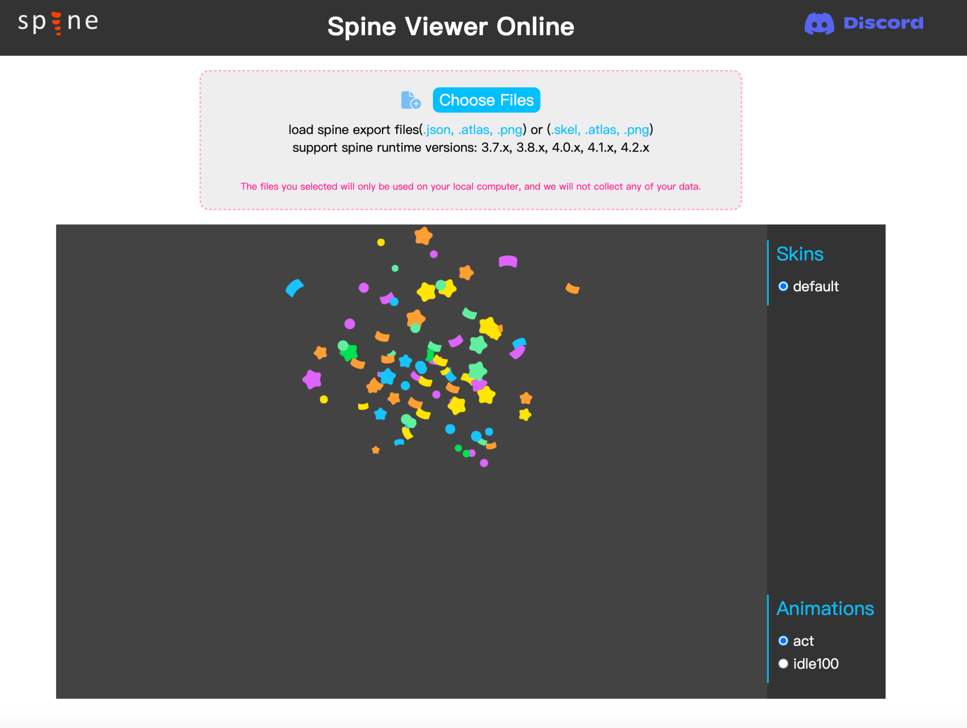Click the local data privacy notice text
967x728 pixels.
(471, 187)
